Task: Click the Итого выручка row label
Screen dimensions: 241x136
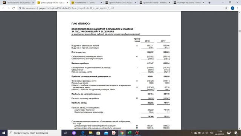Action: click(x=78, y=52)
